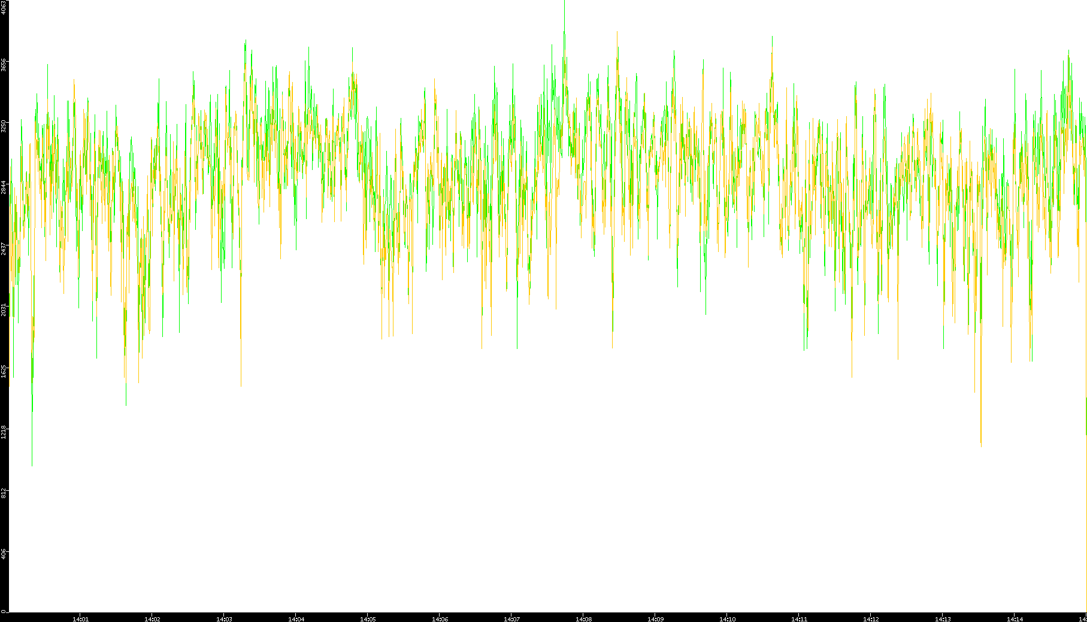Viewport: 1087px width, 622px height.
Task: Select the 14:02 time tick label
Action: click(152, 619)
